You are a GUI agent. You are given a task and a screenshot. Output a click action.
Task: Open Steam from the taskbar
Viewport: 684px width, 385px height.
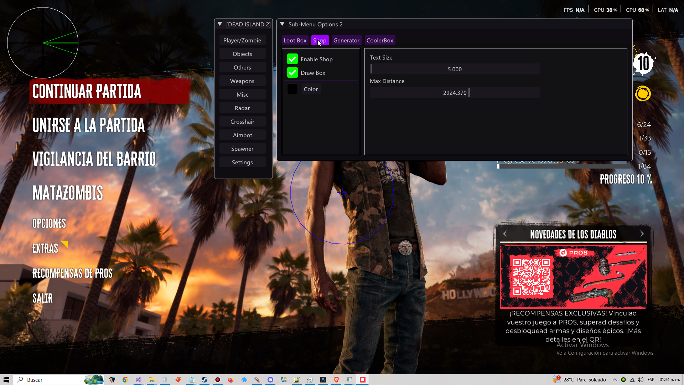[x=204, y=380]
